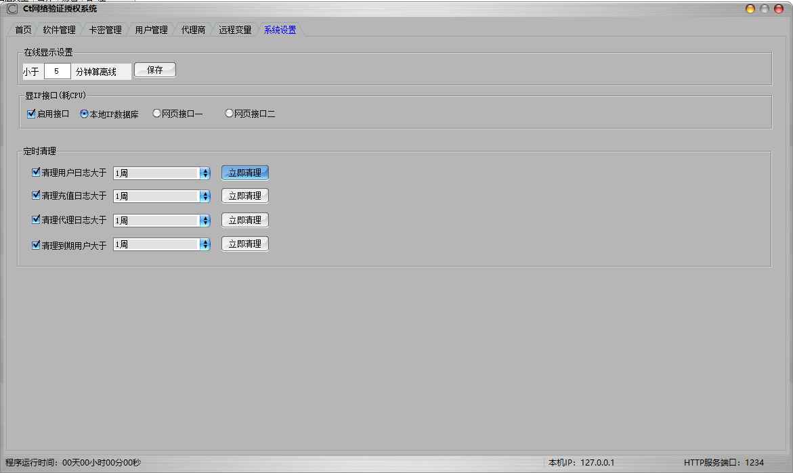Image resolution: width=793 pixels, height=473 pixels.
Task: Click the app logo icon in title bar
Action: pos(12,9)
